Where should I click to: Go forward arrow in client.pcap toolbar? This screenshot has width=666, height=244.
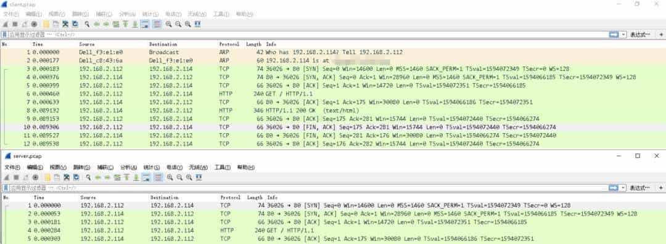106,24
